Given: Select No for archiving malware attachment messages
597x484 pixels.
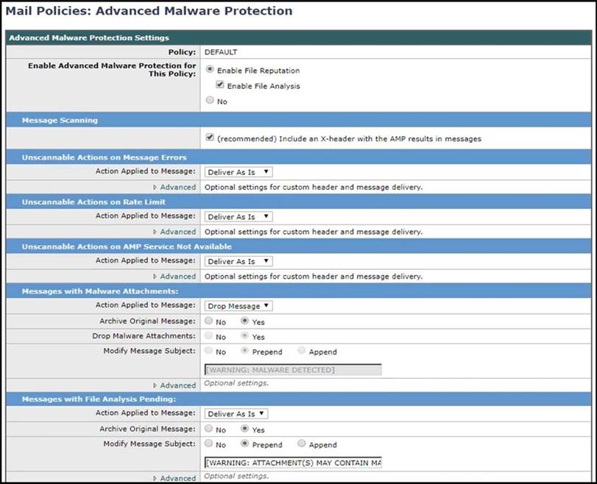Looking at the screenshot, I should coord(210,321).
